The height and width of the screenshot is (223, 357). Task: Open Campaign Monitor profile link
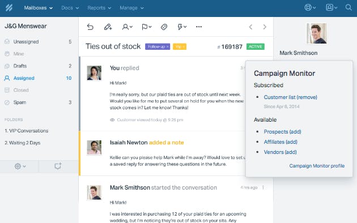pyautogui.click(x=317, y=166)
